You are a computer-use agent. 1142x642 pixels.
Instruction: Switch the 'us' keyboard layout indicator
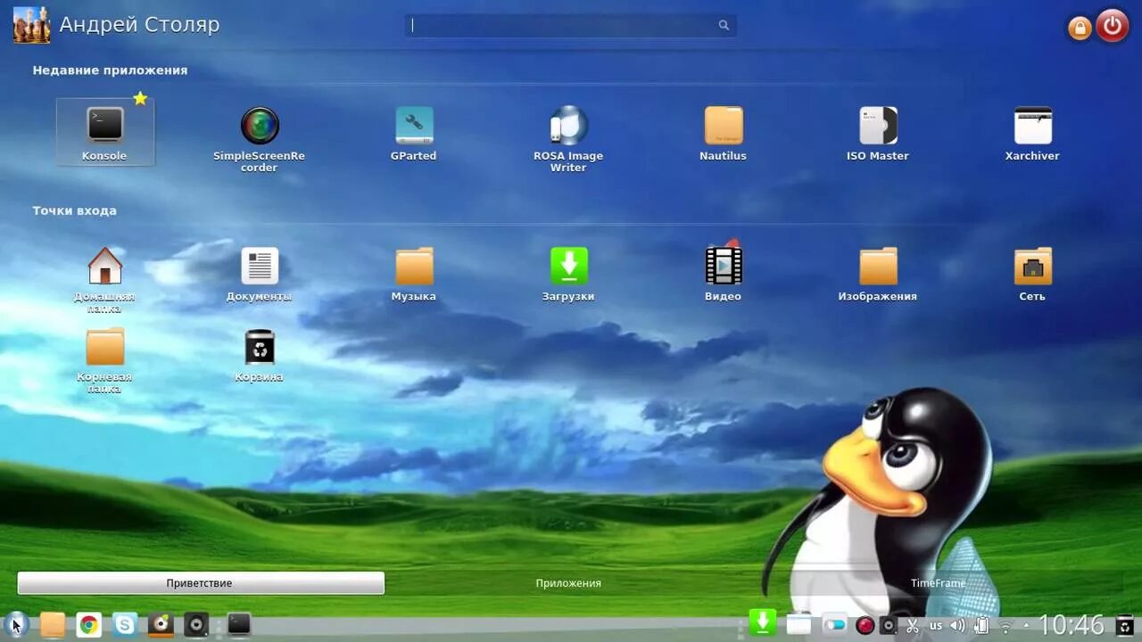click(x=936, y=626)
